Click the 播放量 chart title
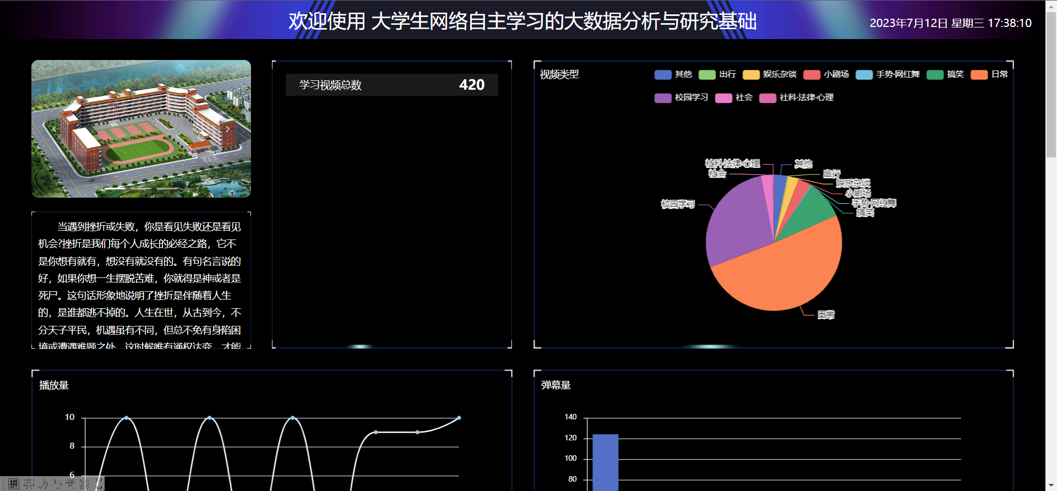The height and width of the screenshot is (491, 1057). (x=54, y=385)
